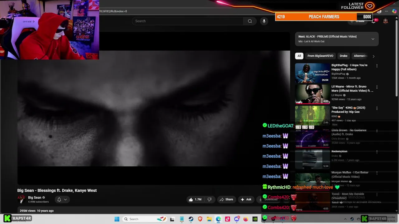
Task: Open "She Say" thumbnail 2:46
Action: click(x=312, y=115)
